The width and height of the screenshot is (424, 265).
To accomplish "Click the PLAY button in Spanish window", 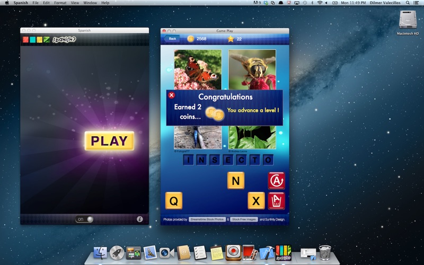I will pos(109,140).
